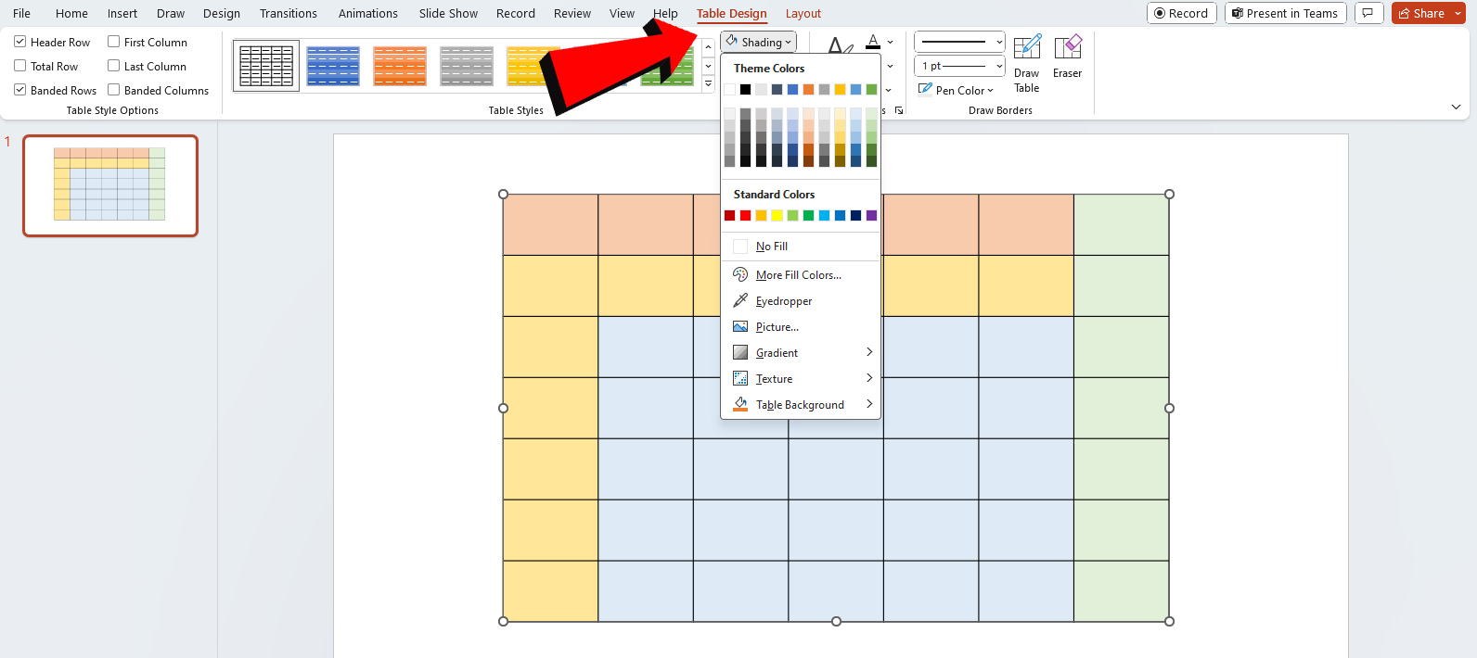Click the Record button at top right

tap(1181, 13)
